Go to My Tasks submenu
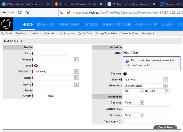This screenshot has height=132, width=183. [7, 33]
